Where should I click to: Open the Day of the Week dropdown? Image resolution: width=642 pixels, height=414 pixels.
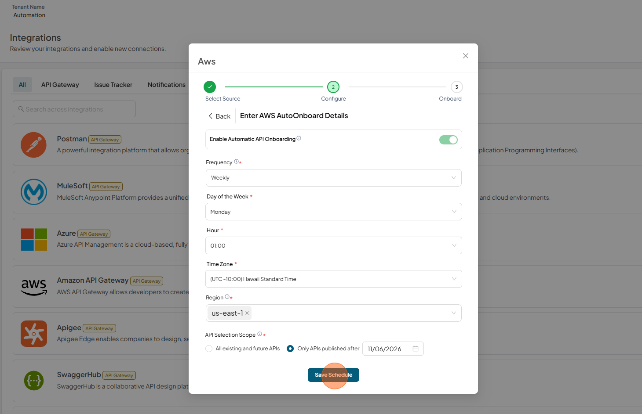point(333,212)
